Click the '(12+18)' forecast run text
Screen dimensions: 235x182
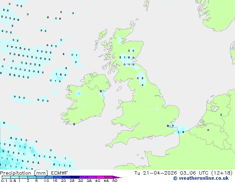(x=222, y=173)
